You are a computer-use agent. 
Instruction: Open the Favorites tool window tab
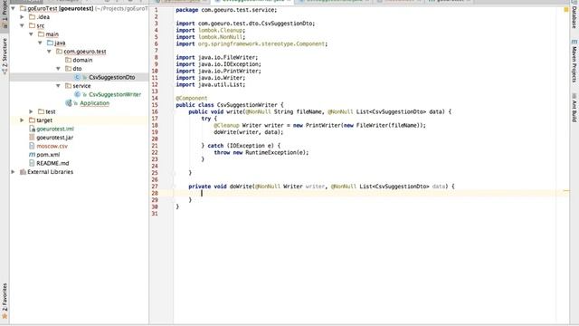(5, 301)
